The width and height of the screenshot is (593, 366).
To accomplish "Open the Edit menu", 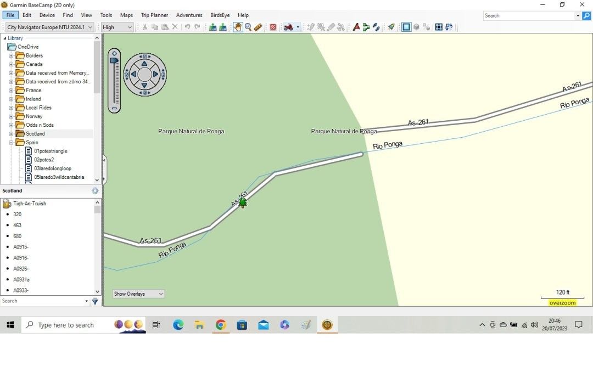I will [x=27, y=15].
